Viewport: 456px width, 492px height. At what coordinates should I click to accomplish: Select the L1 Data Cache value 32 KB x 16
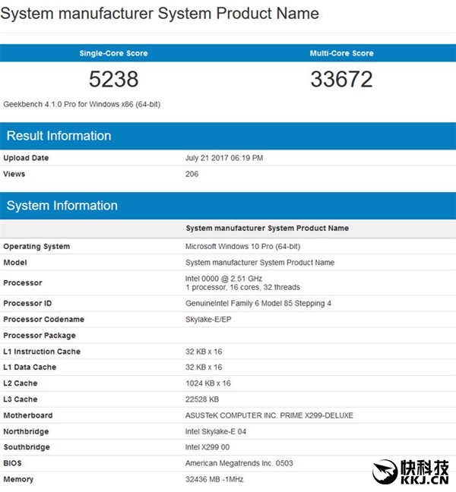coord(204,367)
